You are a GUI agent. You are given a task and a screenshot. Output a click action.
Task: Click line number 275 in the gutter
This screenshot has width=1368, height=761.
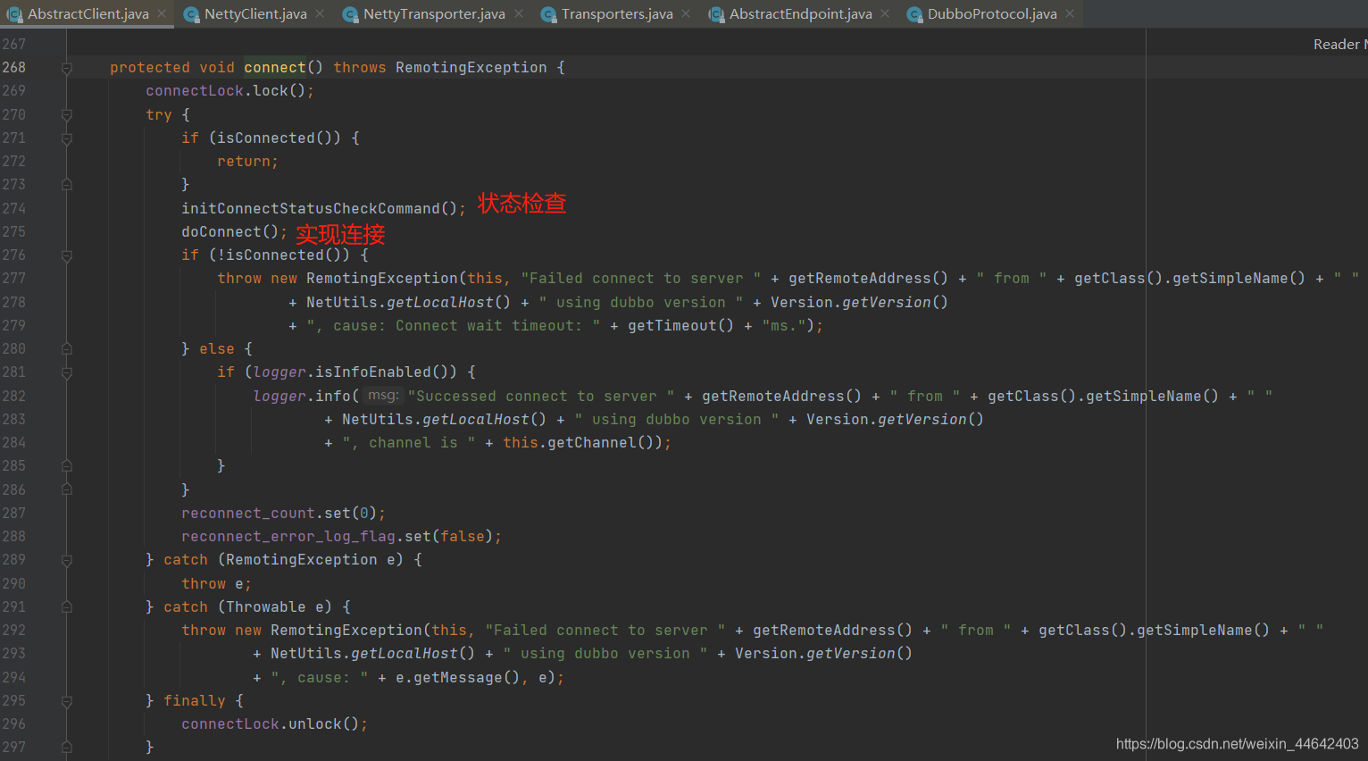coord(14,232)
